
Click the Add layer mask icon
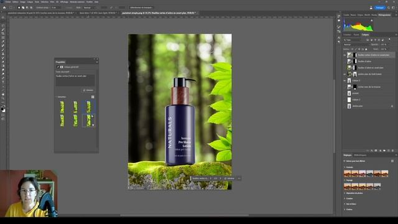376,151
